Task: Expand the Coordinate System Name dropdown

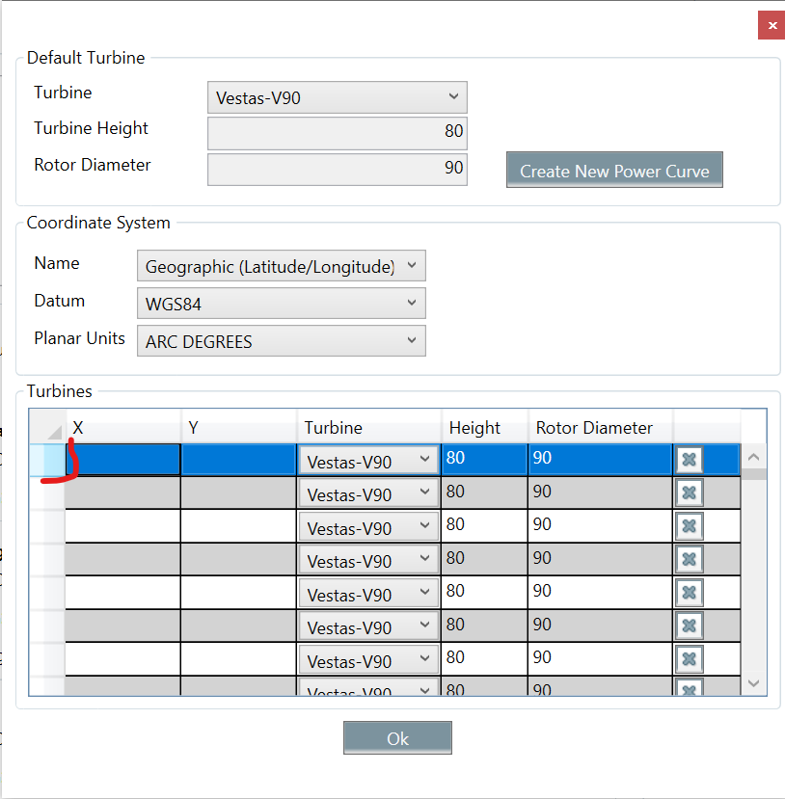Action: 281,266
